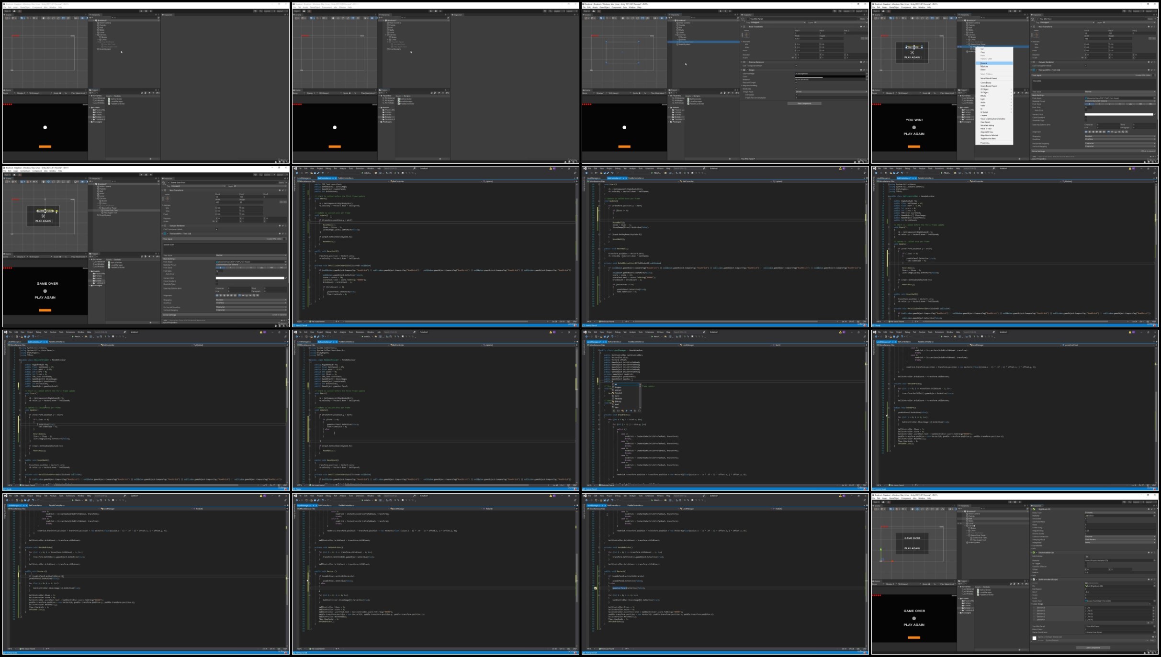Open the Collision Detection dropdown set to Discrete
This screenshot has height=657, width=1161.
(1120, 536)
